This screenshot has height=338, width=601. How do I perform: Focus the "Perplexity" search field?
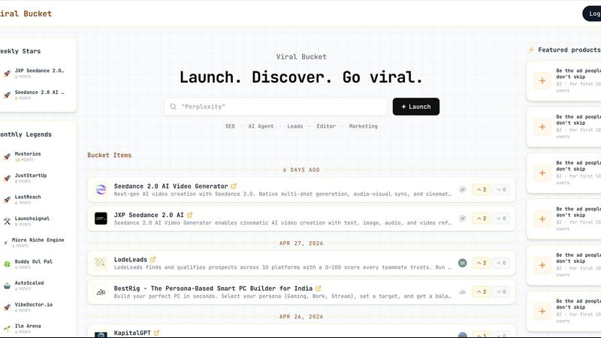coord(275,107)
